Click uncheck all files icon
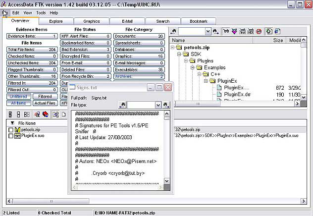The image size is (313, 216). click(18, 114)
